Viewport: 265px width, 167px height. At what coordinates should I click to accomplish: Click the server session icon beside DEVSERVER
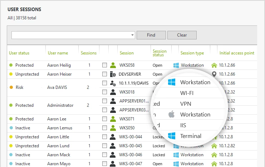[x=113, y=74]
